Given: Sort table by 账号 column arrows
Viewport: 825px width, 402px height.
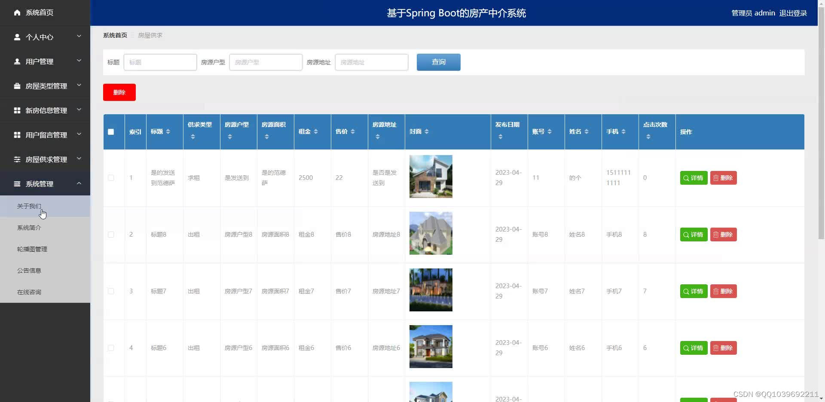Looking at the screenshot, I should pos(550,131).
